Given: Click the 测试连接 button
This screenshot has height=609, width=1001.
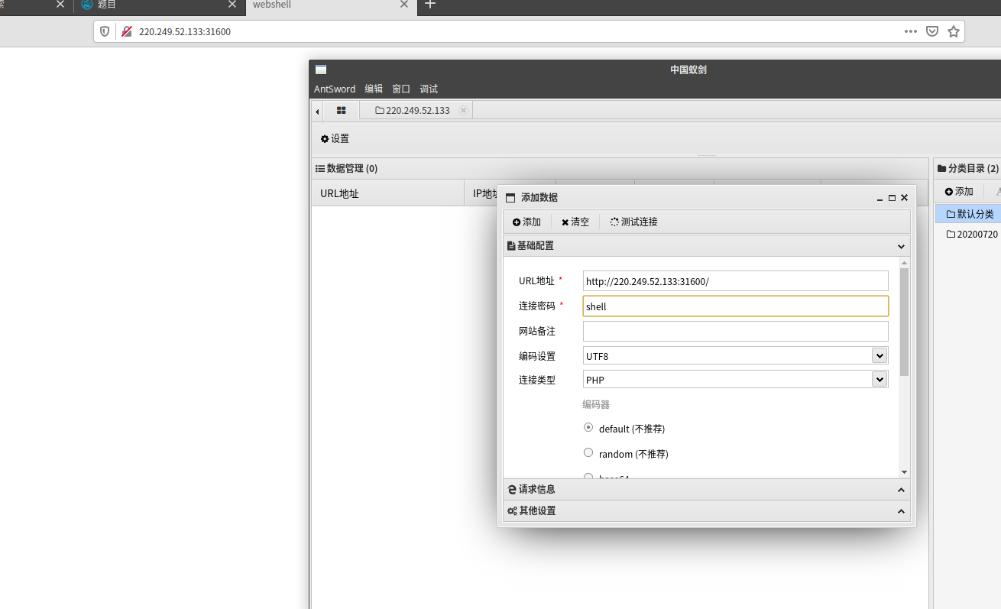Looking at the screenshot, I should 634,222.
